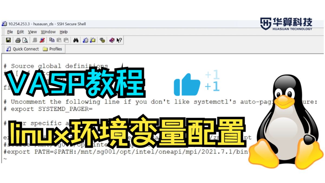Click the binoculars Find icon
Viewport: 325px width, 183px height.
(76, 40)
